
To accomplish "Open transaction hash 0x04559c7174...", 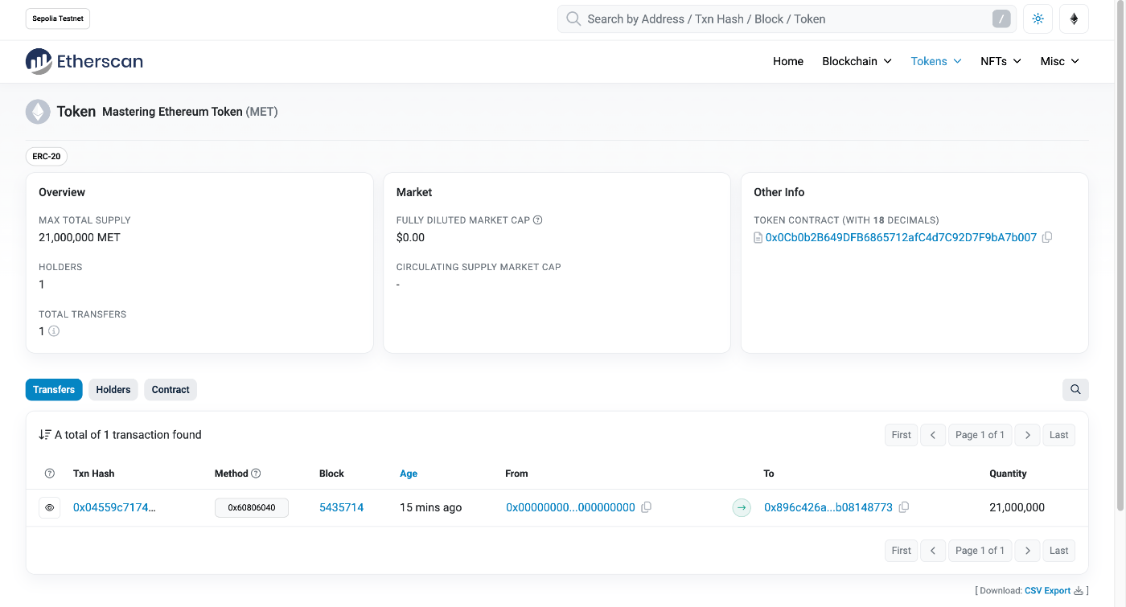I will (114, 507).
